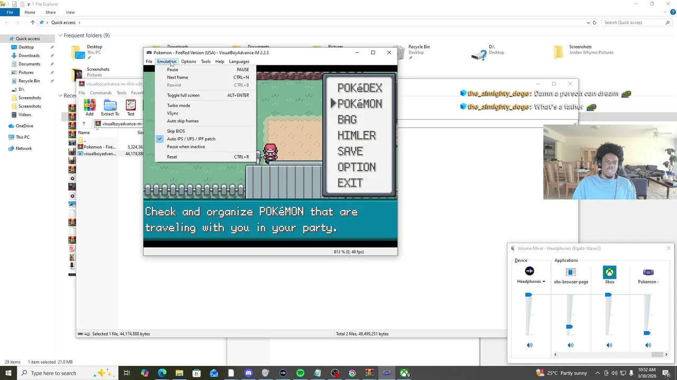Switch to Explorer Share ribbon tab
677x380 pixels.
50,12
